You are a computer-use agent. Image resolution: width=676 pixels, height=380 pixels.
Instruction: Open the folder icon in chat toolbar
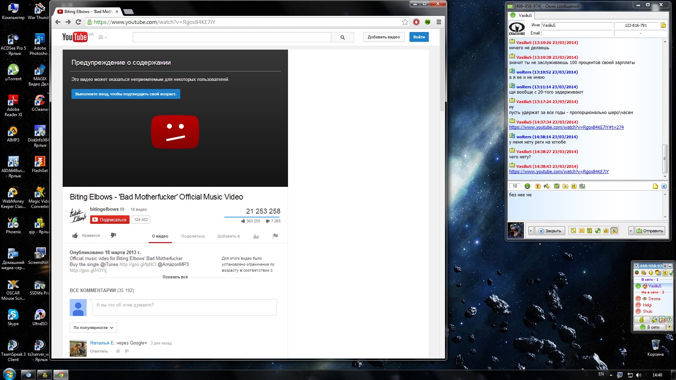tap(565, 186)
